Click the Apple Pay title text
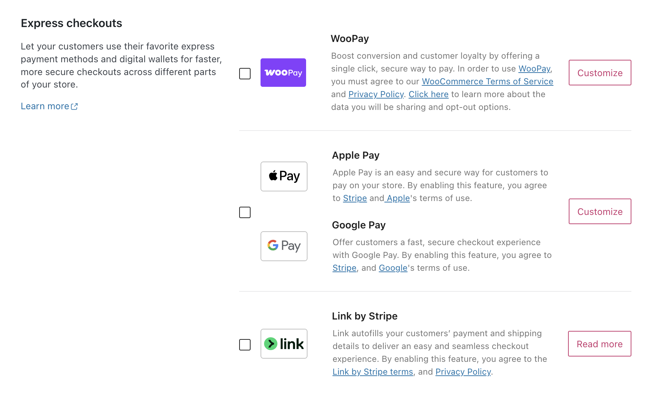 click(356, 155)
